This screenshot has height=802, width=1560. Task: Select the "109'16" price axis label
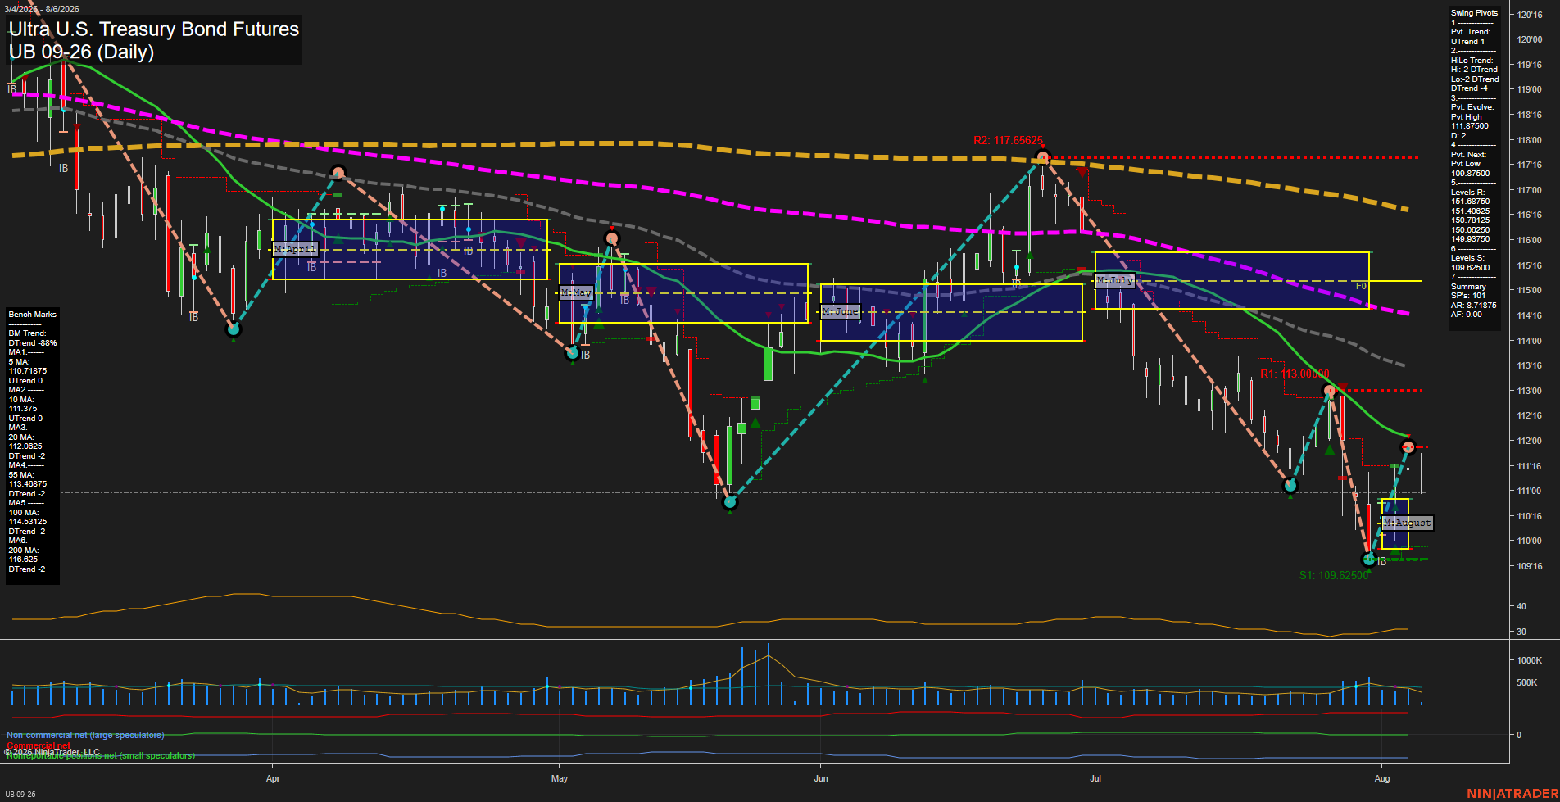pos(1530,566)
